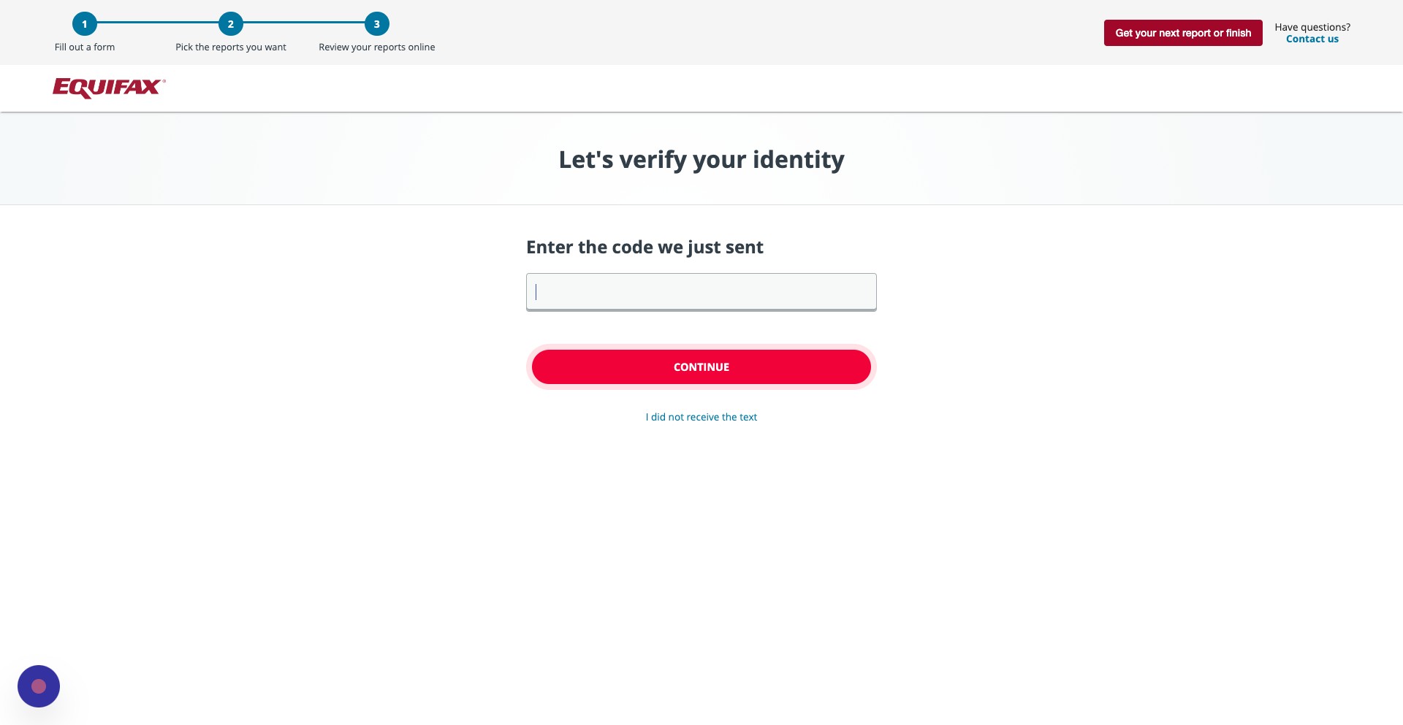Screen dimensions: 1403x725
Task: Open the Contact us link
Action: coord(1312,39)
